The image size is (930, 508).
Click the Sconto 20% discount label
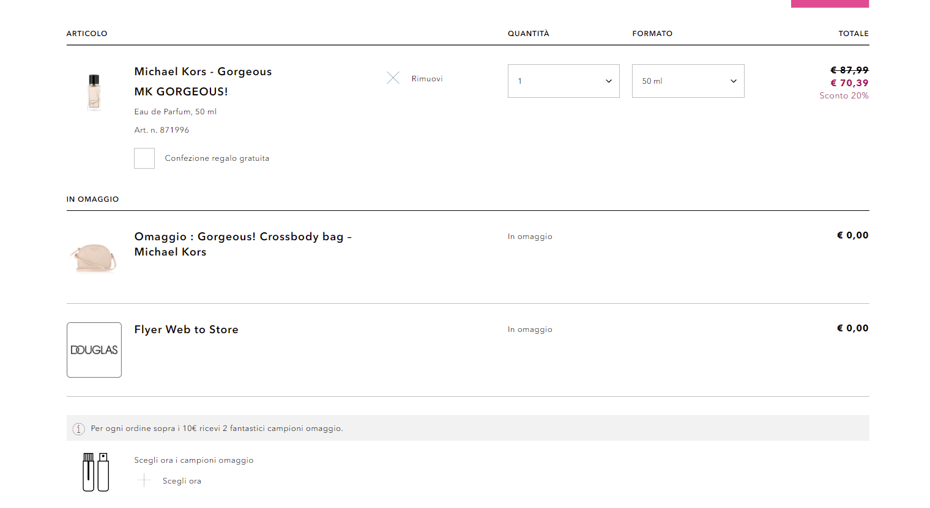pos(844,96)
